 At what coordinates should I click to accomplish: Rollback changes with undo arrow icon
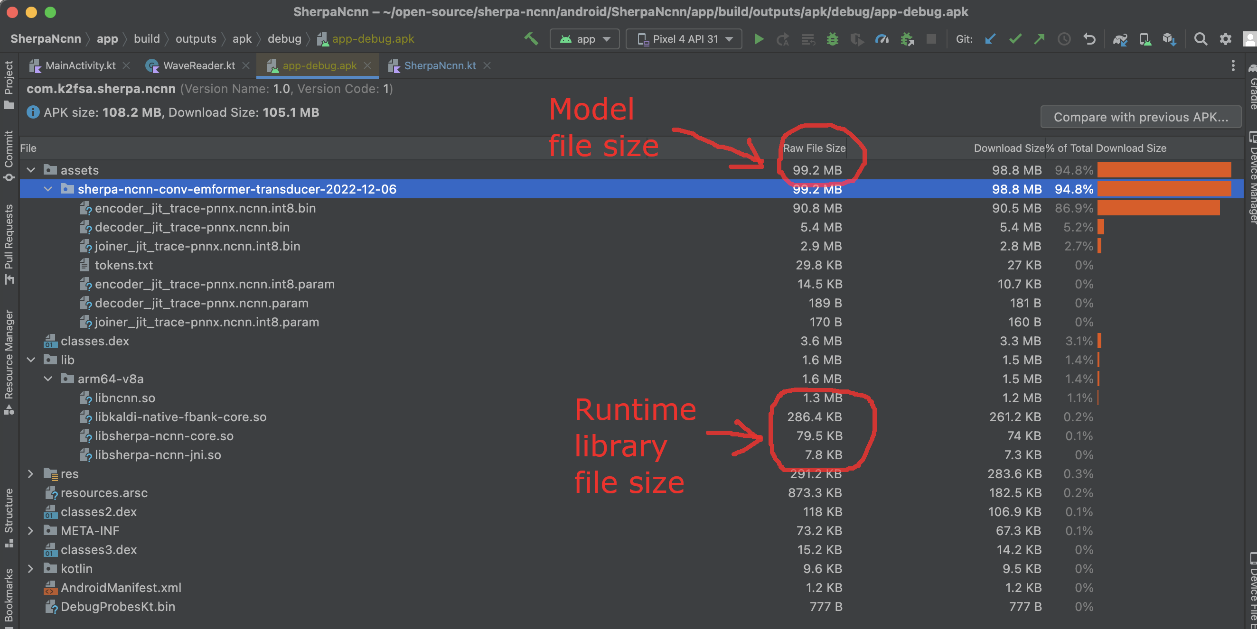(1089, 39)
